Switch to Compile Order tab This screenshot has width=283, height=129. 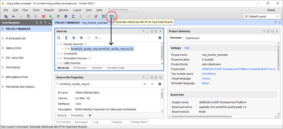pyautogui.click(x=116, y=68)
